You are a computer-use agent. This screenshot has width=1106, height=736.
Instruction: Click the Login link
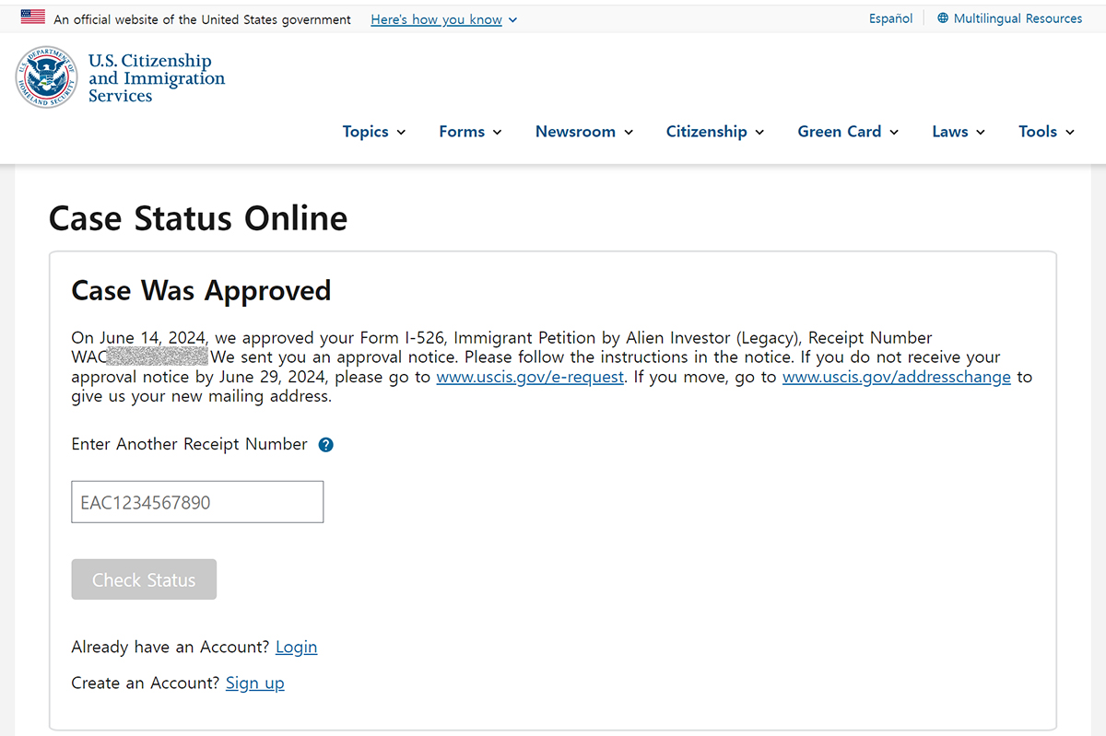click(296, 648)
